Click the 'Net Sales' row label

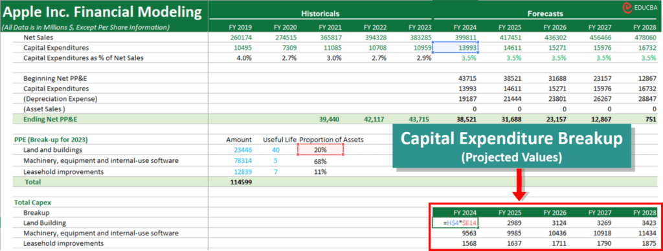click(38, 38)
